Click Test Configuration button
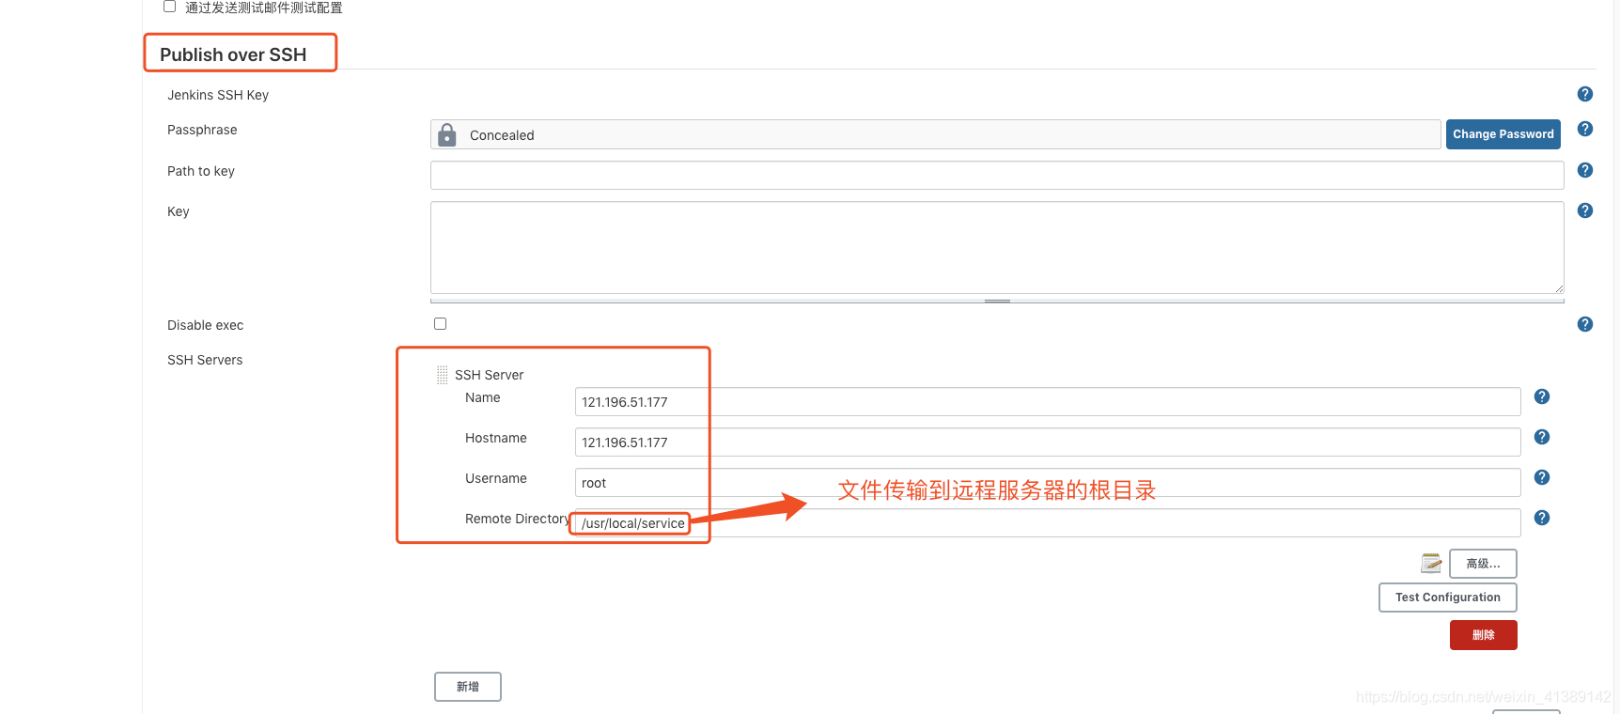This screenshot has height=714, width=1620. click(1448, 598)
